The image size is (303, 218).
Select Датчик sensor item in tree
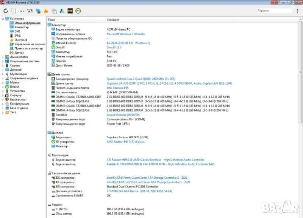pyautogui.click(x=19, y=53)
